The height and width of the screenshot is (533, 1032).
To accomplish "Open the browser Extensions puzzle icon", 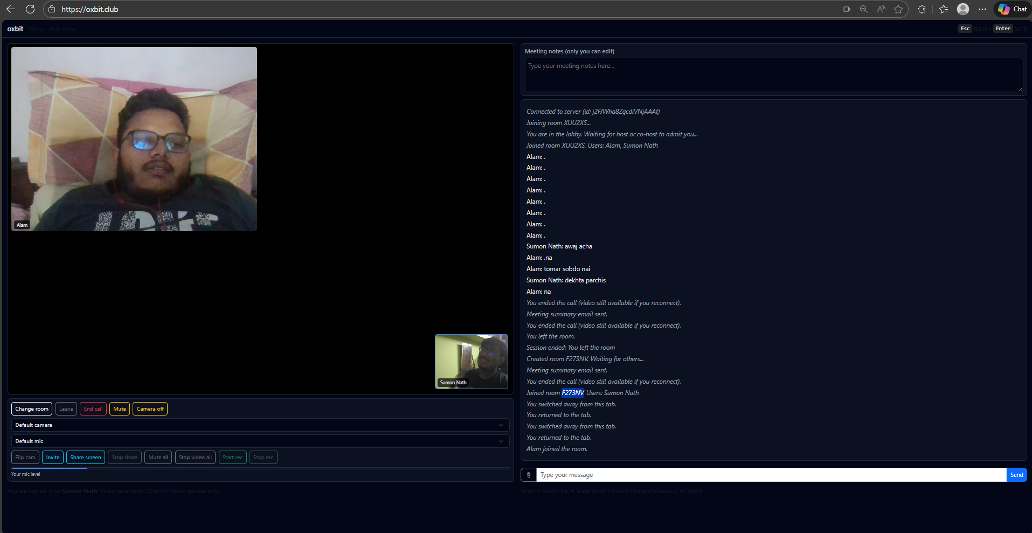I will coord(922,9).
